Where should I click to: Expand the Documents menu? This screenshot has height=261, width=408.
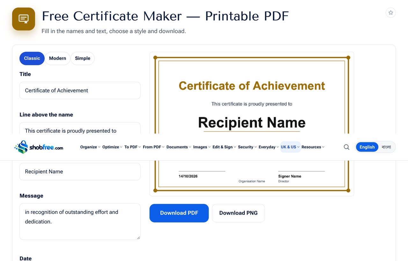point(179,147)
